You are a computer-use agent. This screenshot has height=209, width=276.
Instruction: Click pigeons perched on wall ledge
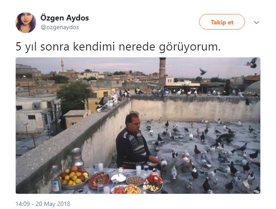tap(113, 101)
